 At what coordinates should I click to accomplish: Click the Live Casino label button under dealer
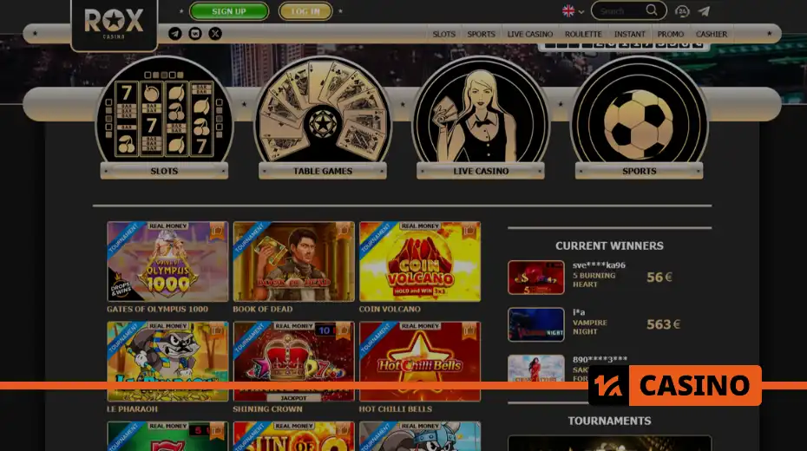[481, 171]
